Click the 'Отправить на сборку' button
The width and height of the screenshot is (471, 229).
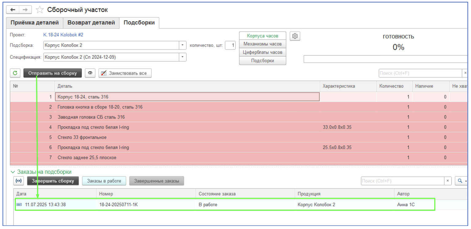click(x=52, y=73)
